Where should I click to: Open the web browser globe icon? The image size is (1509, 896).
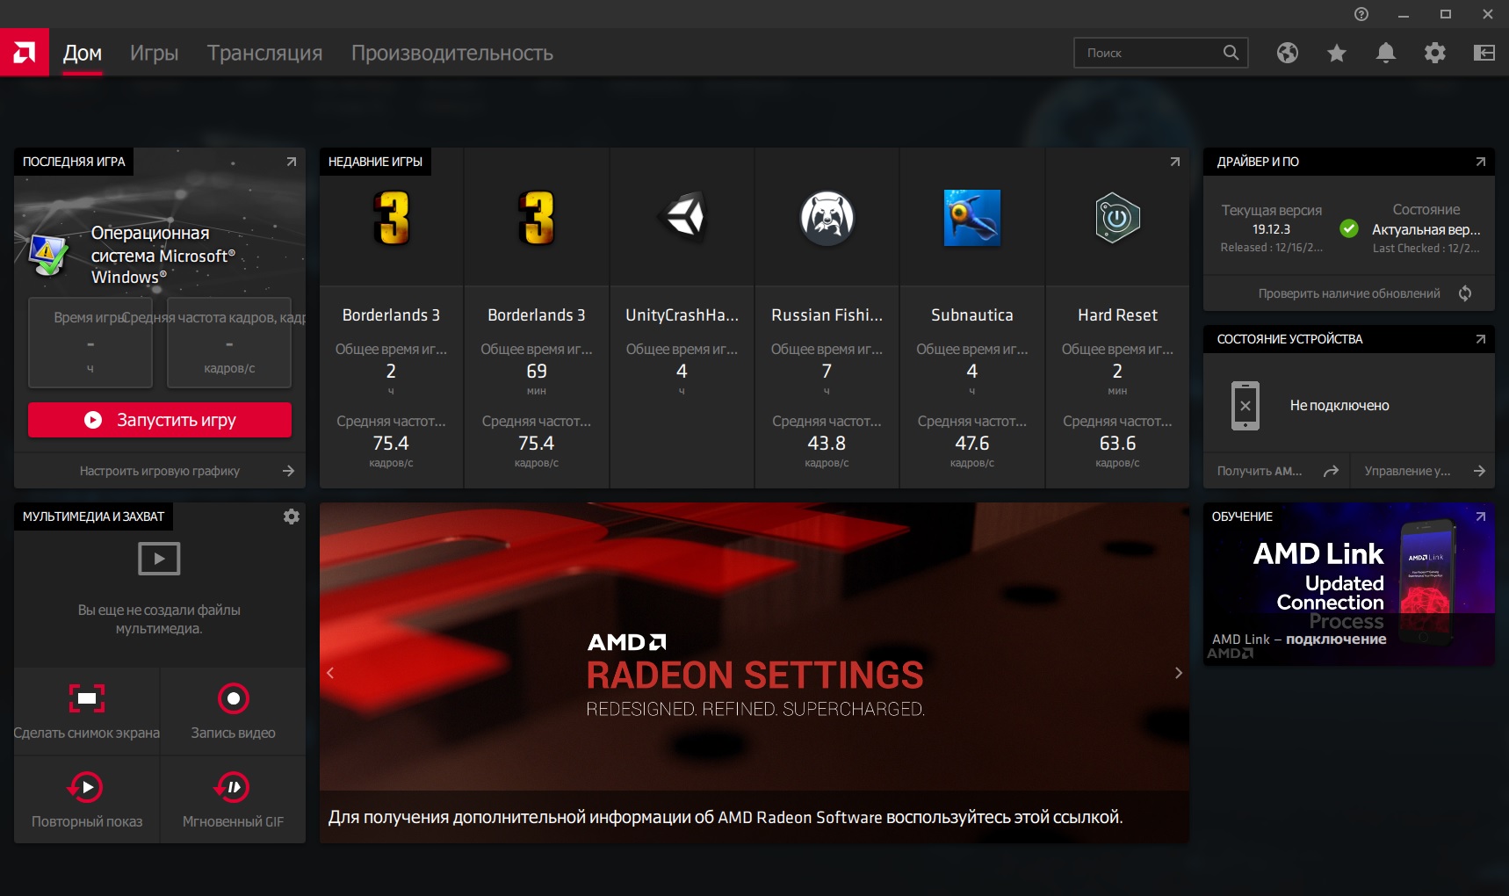(1288, 53)
